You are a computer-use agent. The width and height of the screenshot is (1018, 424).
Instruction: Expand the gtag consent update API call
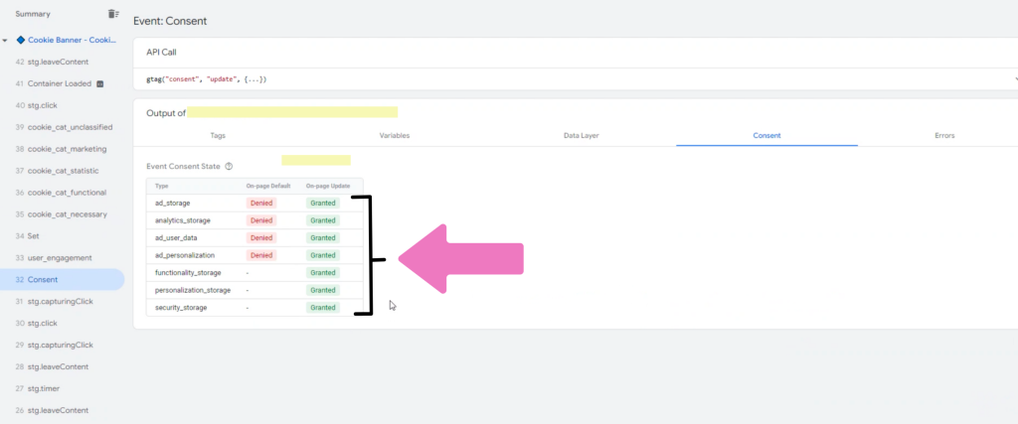pos(1014,78)
